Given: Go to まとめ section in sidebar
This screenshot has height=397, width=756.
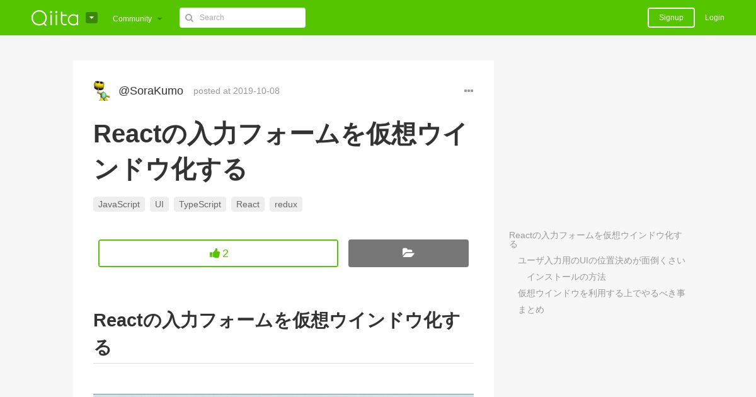Looking at the screenshot, I should [531, 309].
